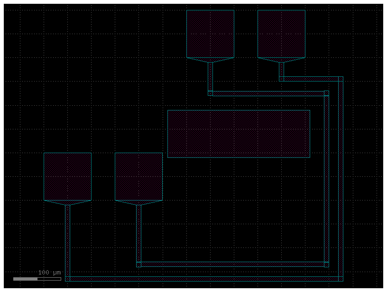Click the large central rectangle
Screen dimensions: 387x292
pos(239,134)
